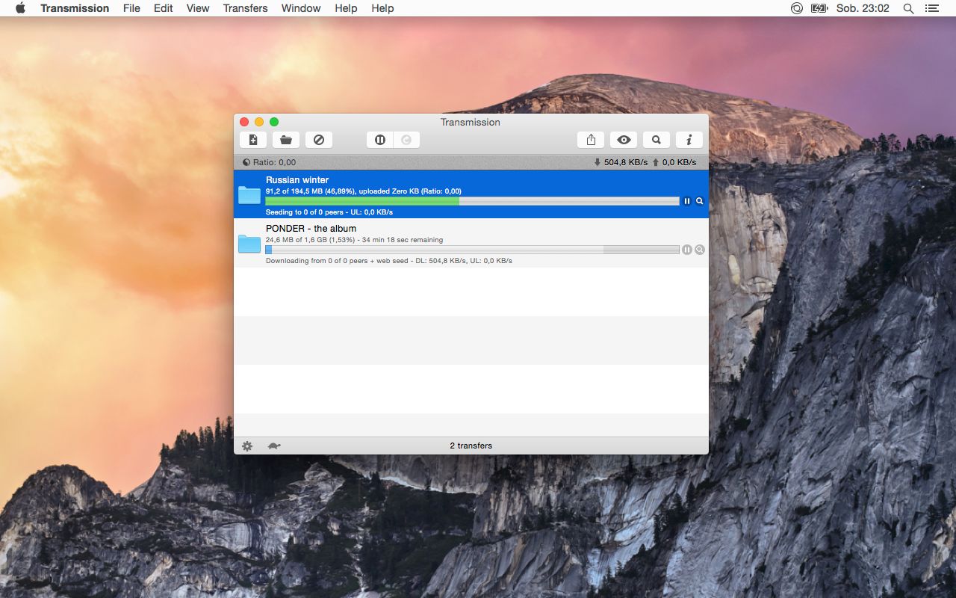Screen dimensions: 956x598
Task: Pause all transfers in toolbar
Action: coord(379,140)
